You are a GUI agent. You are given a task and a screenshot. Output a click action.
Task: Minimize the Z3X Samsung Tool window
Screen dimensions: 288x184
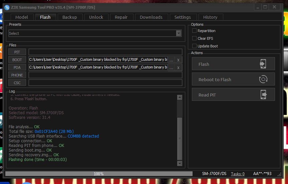pyautogui.click(x=258, y=7)
